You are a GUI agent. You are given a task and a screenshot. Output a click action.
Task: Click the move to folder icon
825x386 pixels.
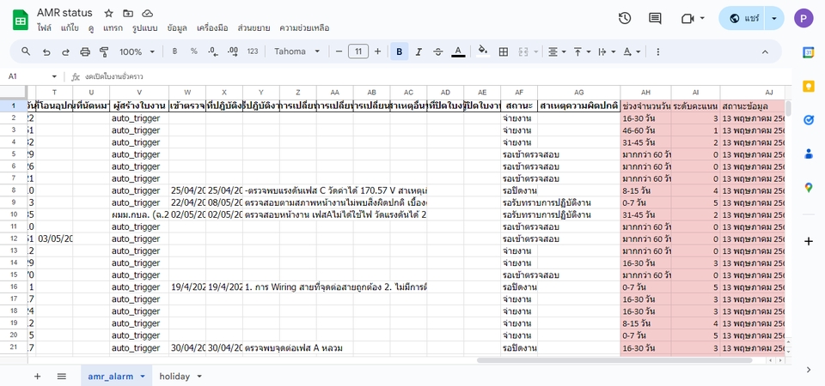128,14
